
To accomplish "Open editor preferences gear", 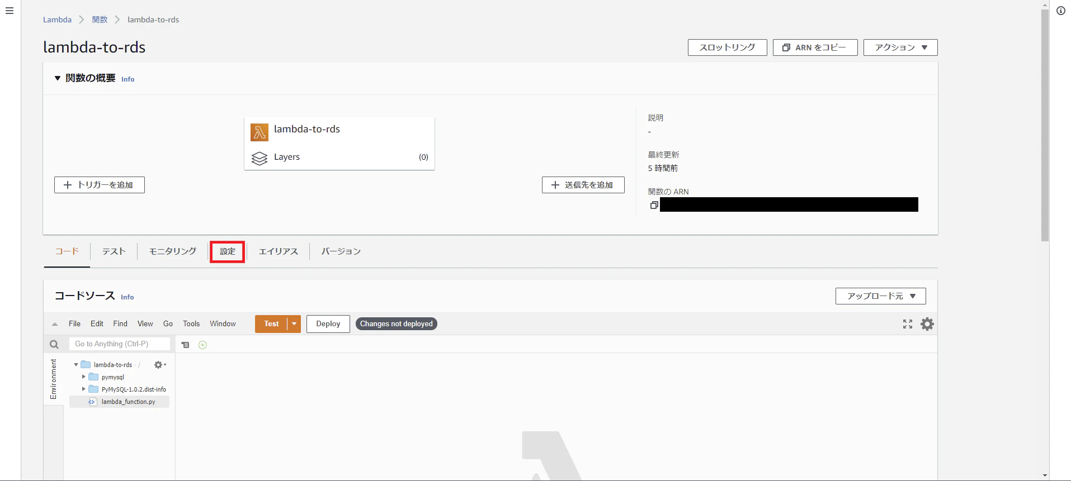I will click(x=927, y=324).
